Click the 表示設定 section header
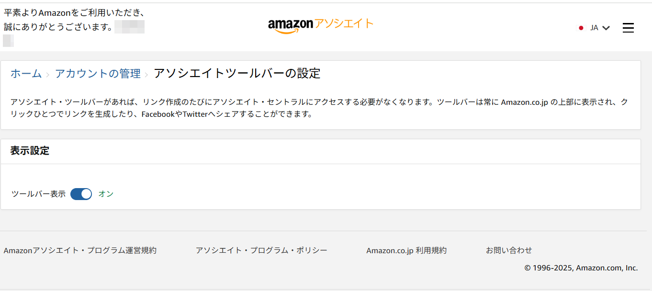Screen dimensions: 652x291 [30, 151]
